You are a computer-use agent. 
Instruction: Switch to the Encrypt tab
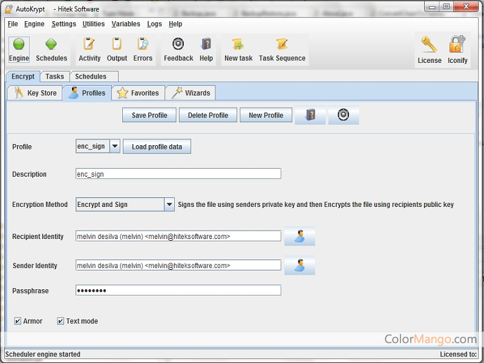click(23, 76)
